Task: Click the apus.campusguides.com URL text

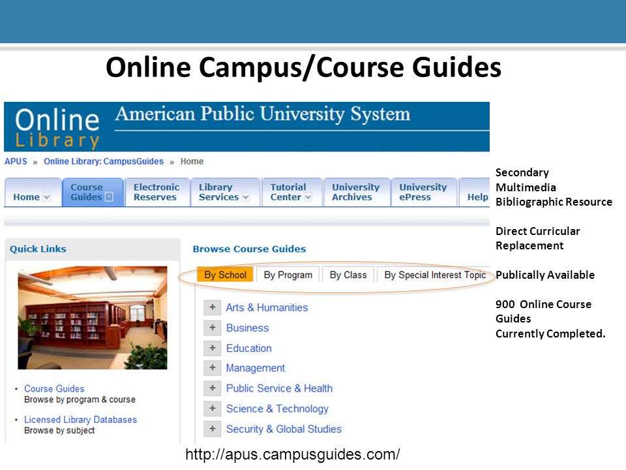Action: [293, 454]
